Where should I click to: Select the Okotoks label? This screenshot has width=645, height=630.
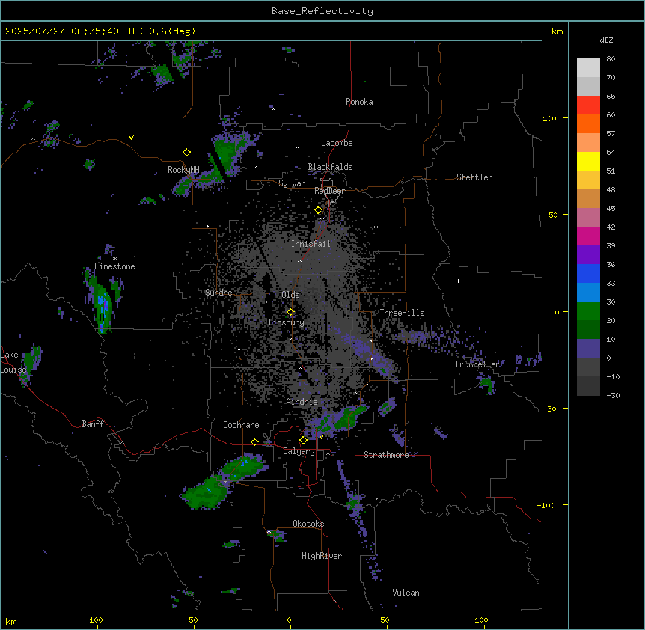coord(308,524)
